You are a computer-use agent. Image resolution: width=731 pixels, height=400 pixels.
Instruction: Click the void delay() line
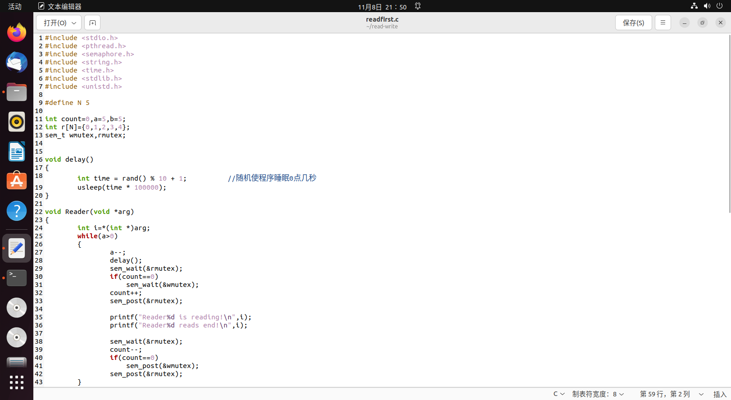pos(69,159)
